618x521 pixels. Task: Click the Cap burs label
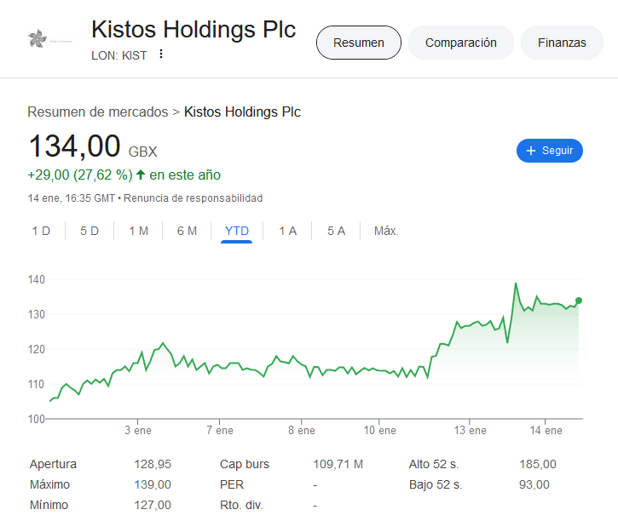click(245, 464)
